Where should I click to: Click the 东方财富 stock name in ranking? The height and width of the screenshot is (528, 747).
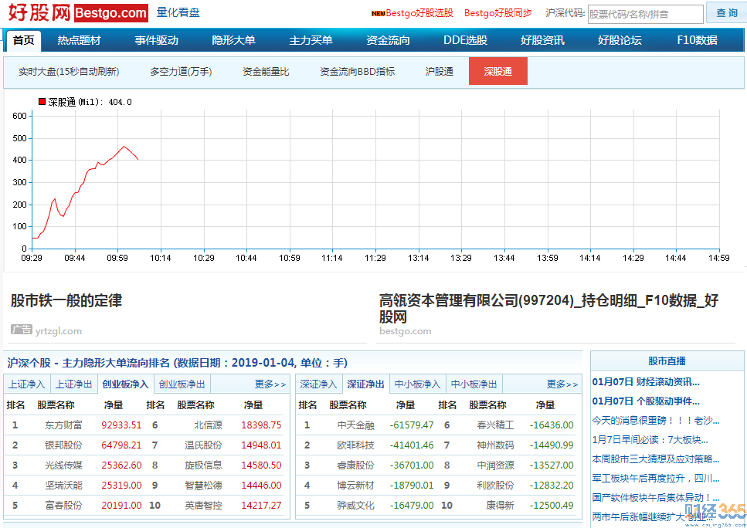63,425
